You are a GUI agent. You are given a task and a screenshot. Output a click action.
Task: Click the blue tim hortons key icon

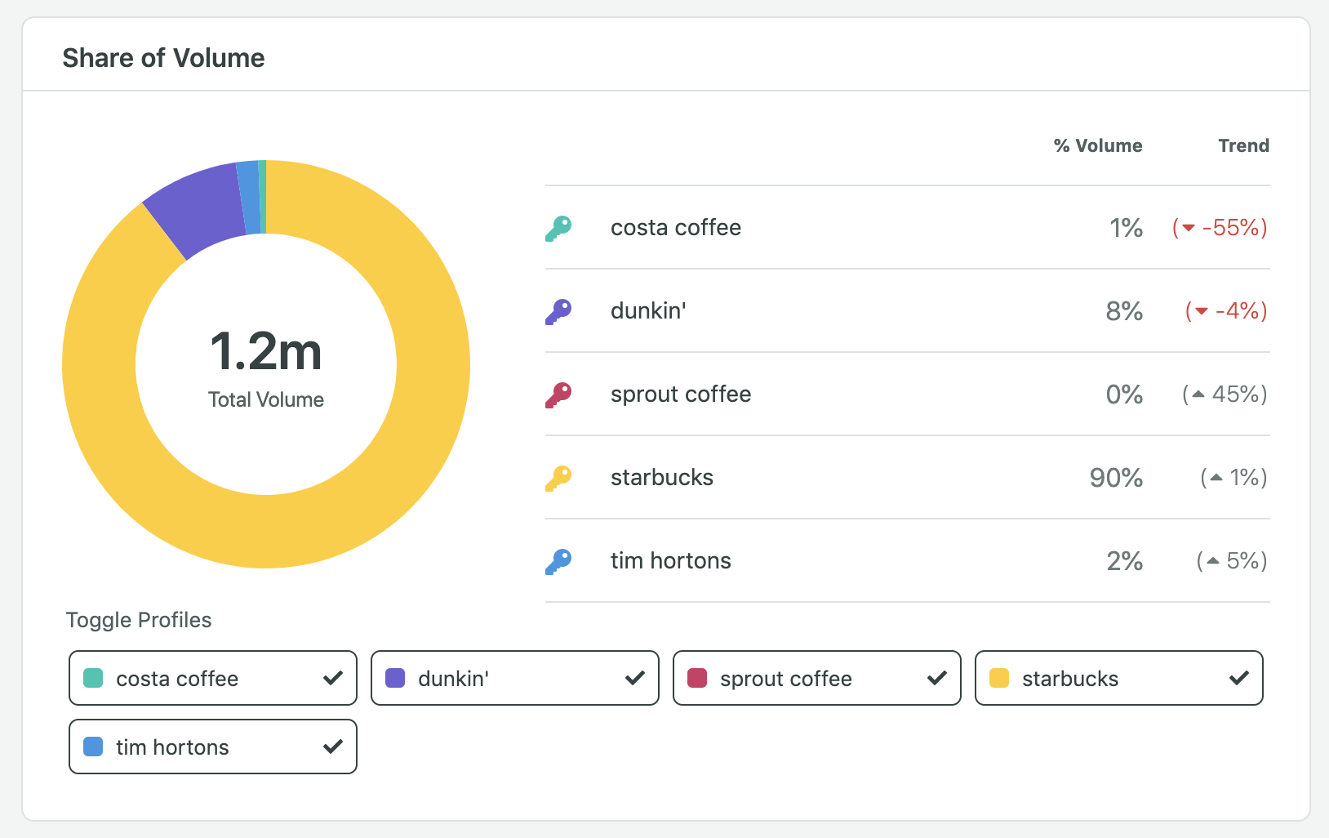click(x=558, y=562)
